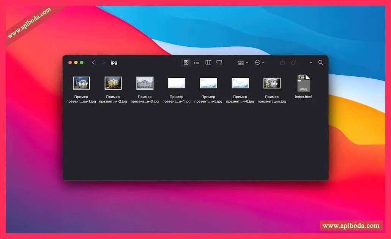Click the Share icon in toolbar

[x=282, y=63]
